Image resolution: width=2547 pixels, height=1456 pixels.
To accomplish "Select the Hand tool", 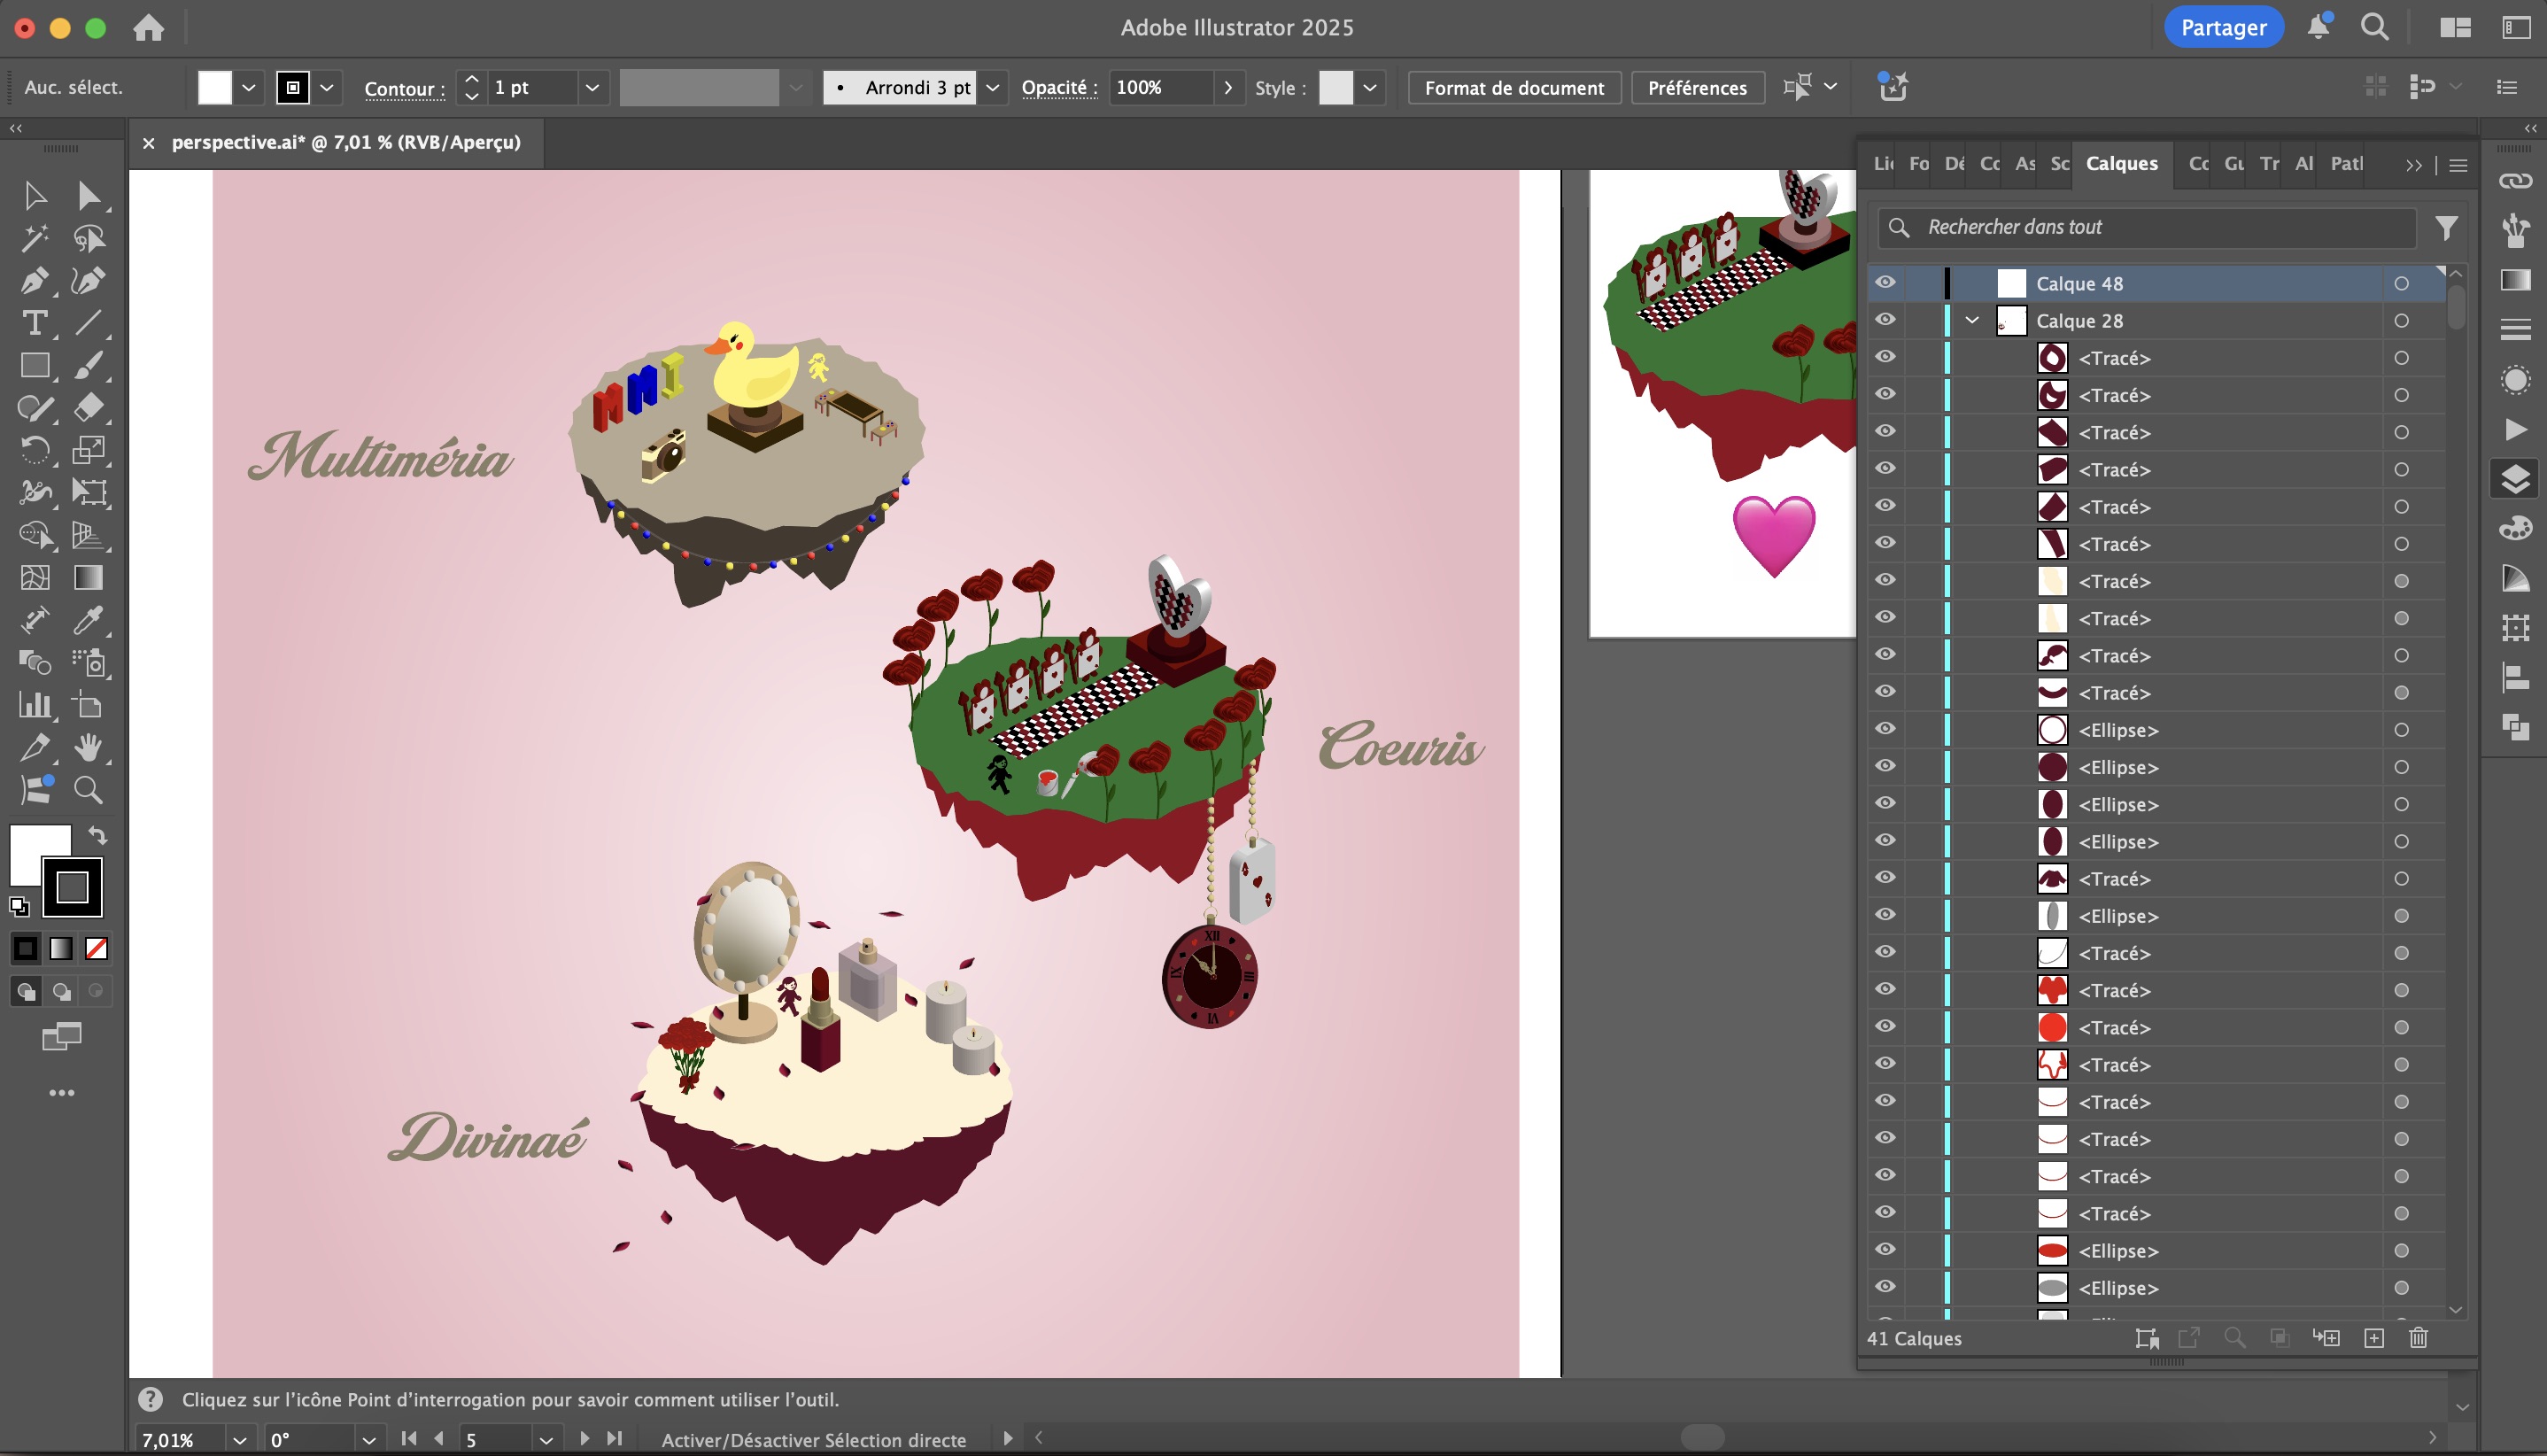I will 88,747.
